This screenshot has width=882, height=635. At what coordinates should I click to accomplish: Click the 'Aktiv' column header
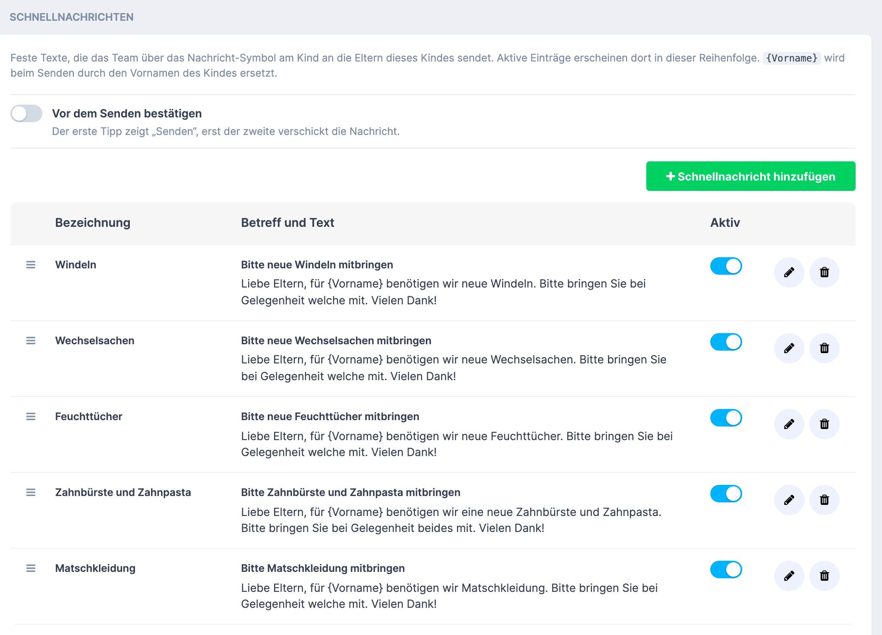tap(725, 222)
